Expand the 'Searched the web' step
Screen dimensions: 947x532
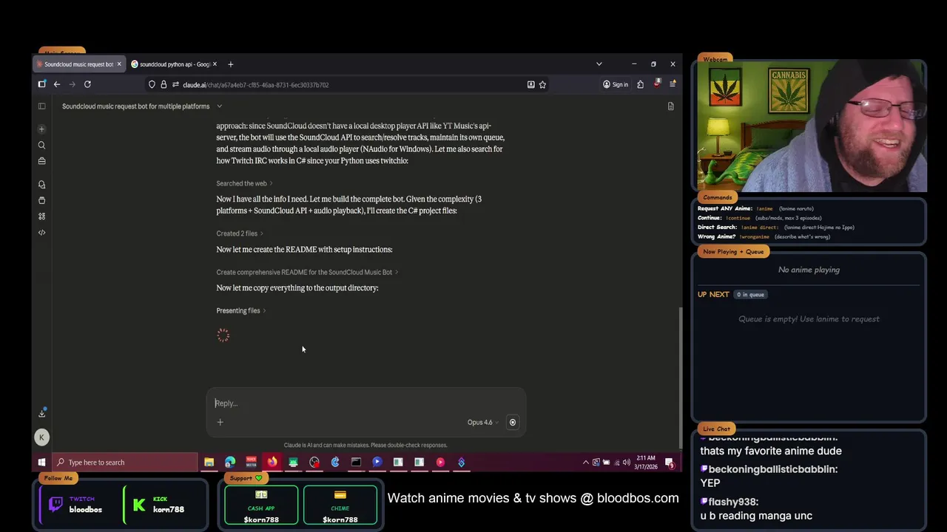[244, 183]
